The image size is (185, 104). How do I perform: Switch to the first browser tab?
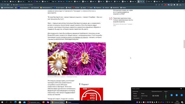coord(5,1)
